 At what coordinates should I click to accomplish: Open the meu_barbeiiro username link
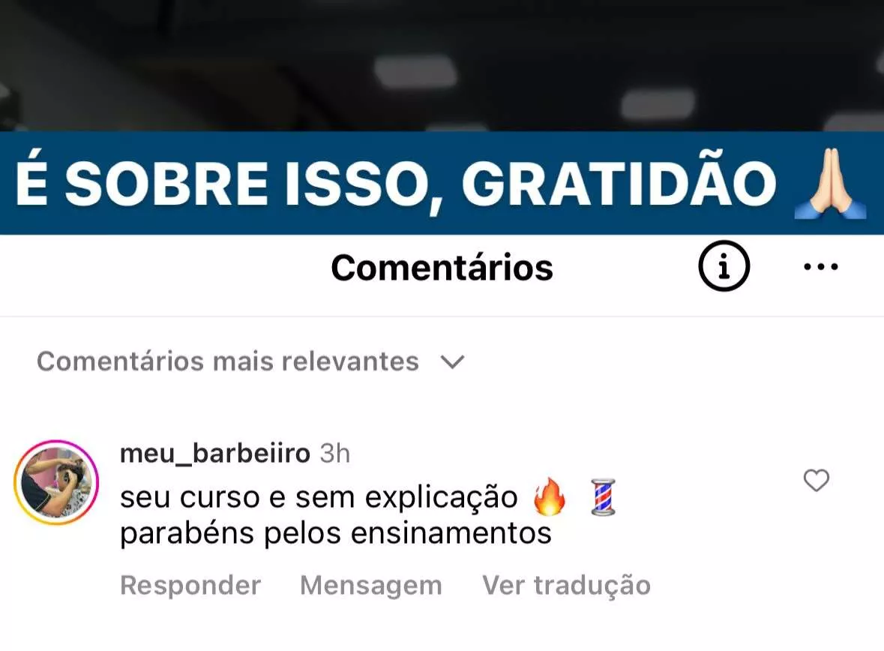click(214, 453)
